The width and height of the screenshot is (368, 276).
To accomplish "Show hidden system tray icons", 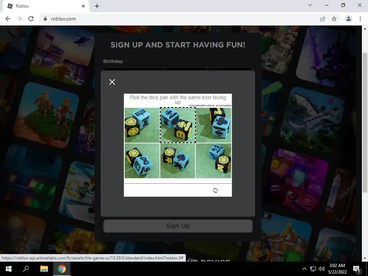I will click(304, 269).
